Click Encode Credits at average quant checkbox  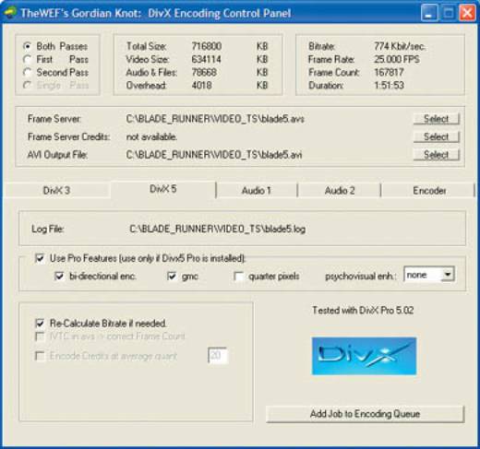click(40, 356)
